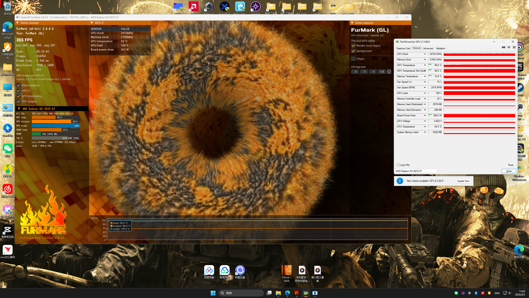This screenshot has height=298, width=529.
Task: Click the taskbar search box
Action: pos(241,293)
